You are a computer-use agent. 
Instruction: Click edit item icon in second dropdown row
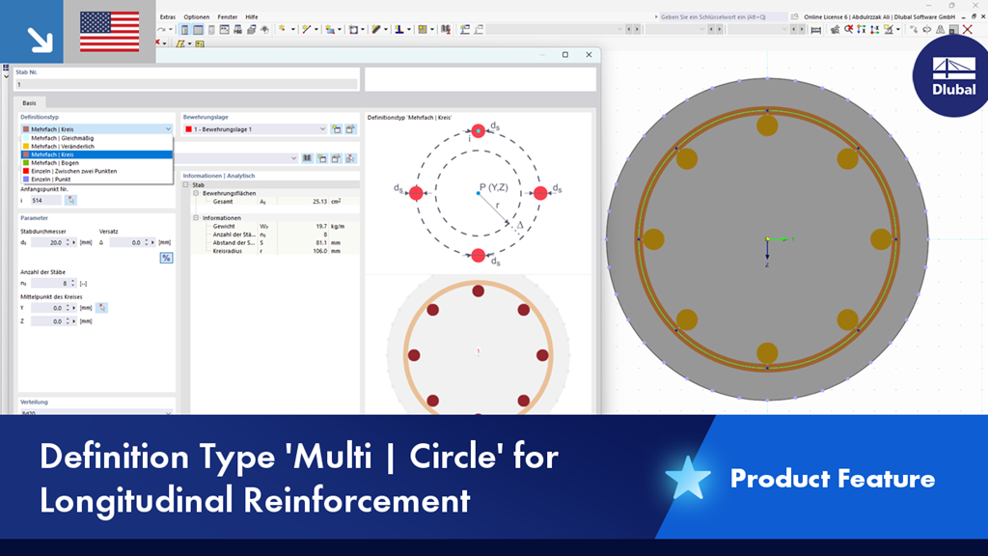tap(336, 158)
